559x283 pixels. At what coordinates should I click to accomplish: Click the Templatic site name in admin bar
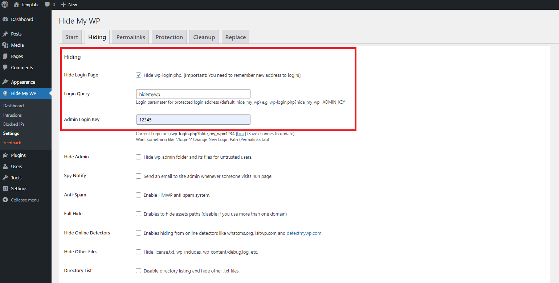30,5
